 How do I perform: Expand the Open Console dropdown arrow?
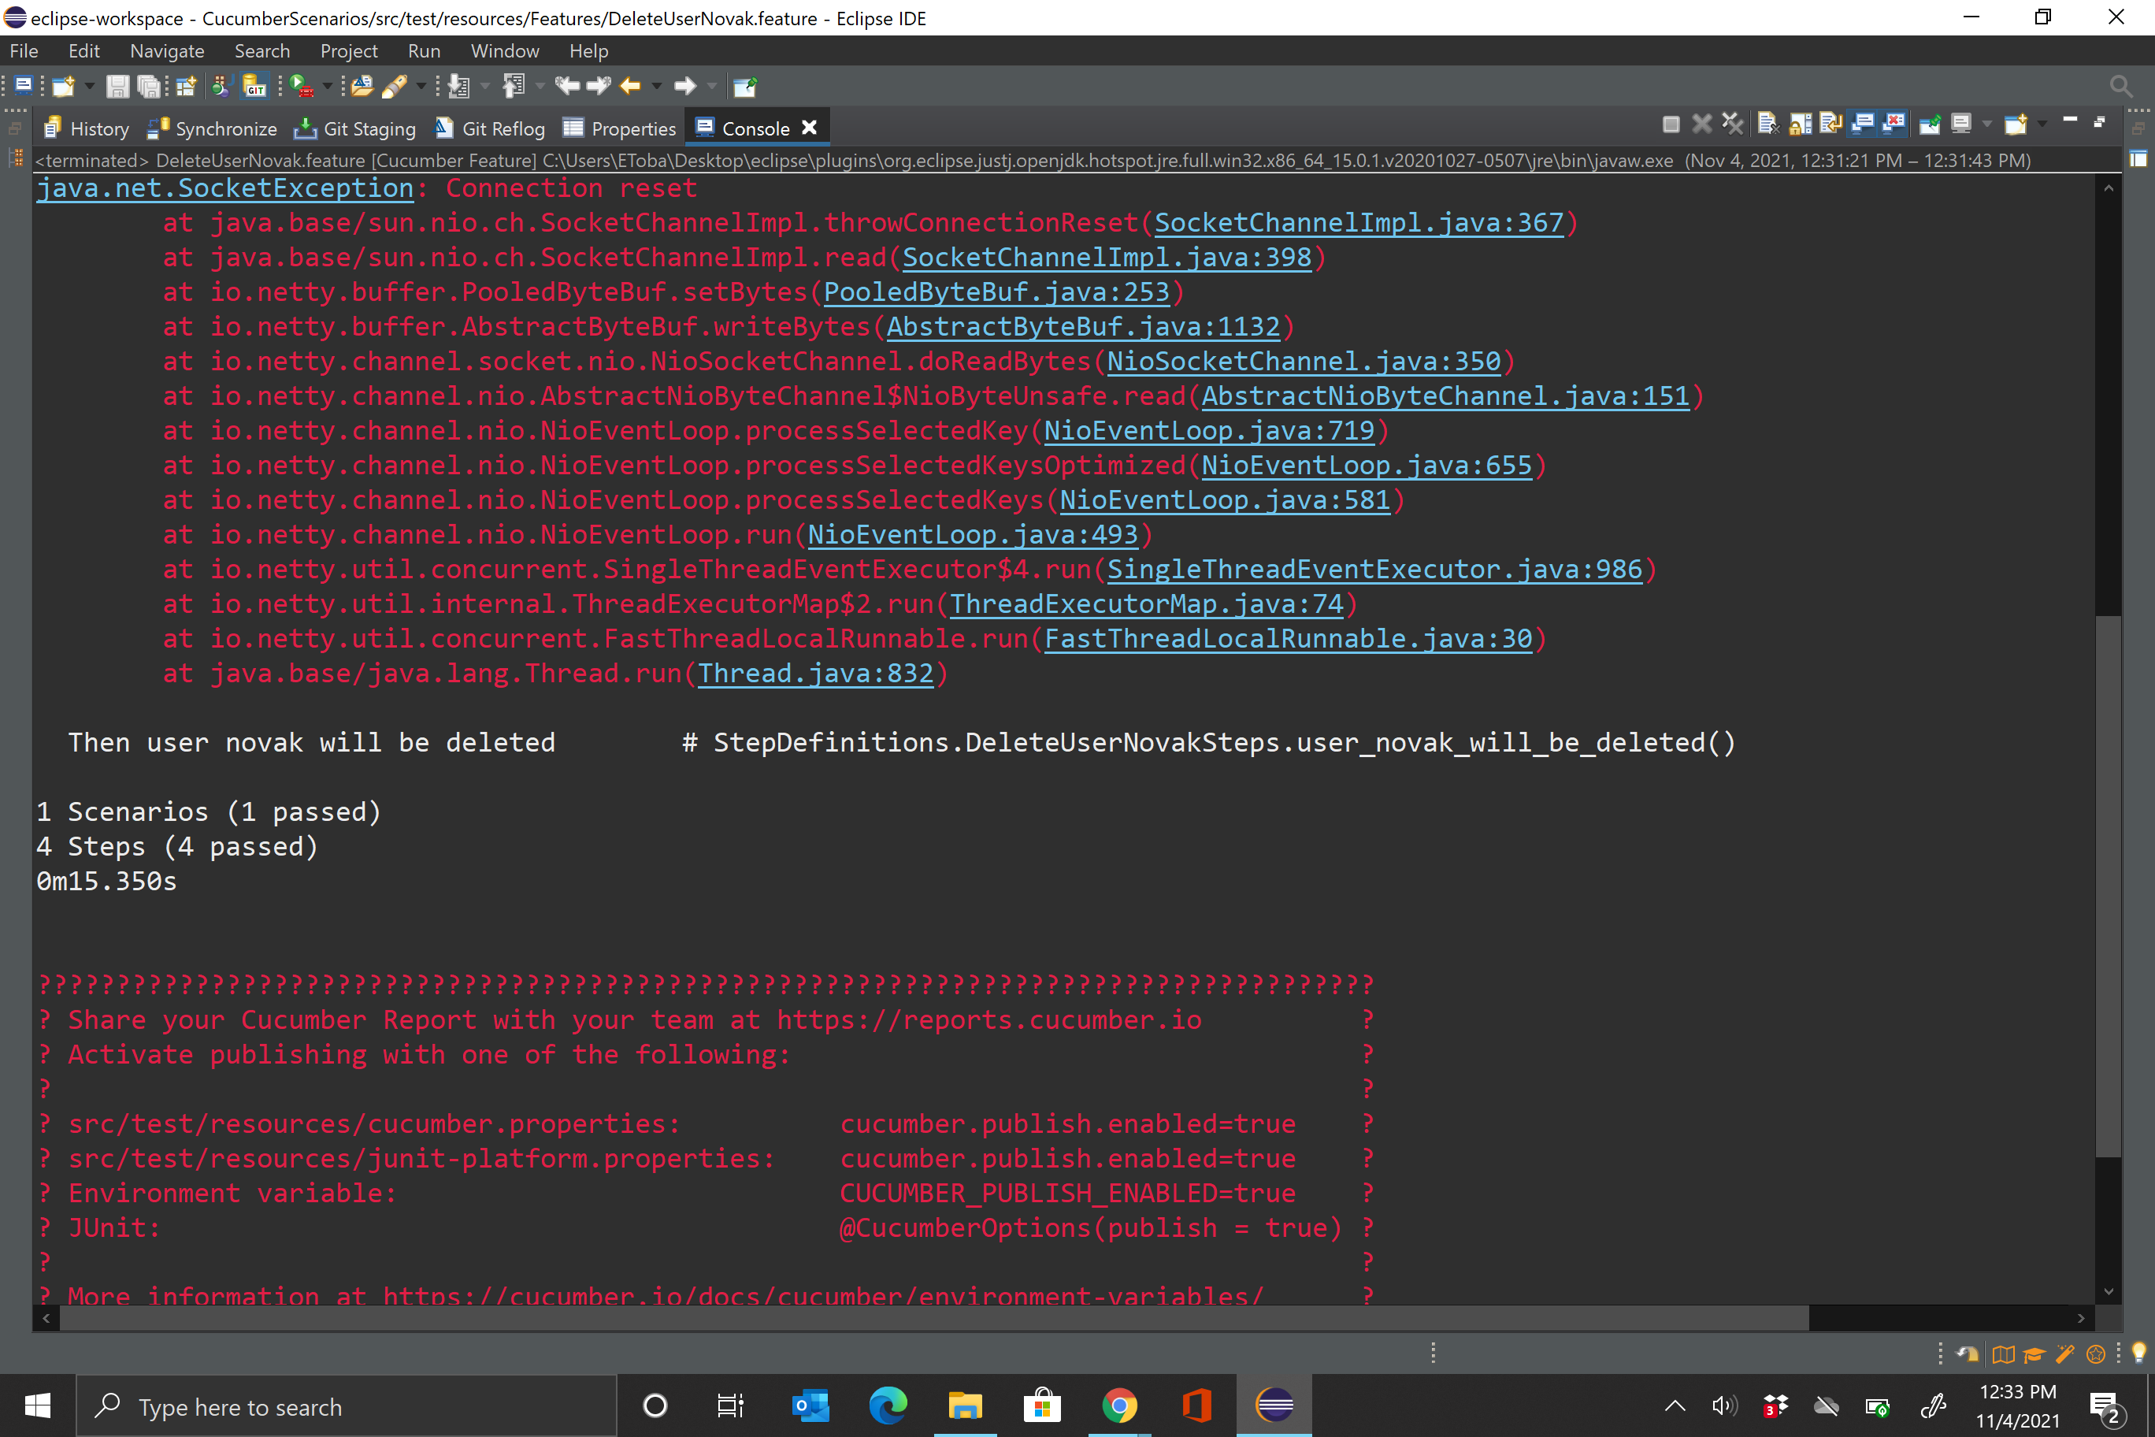pyautogui.click(x=2042, y=124)
